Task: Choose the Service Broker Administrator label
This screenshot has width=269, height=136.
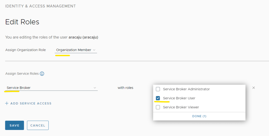Action: 186,89
